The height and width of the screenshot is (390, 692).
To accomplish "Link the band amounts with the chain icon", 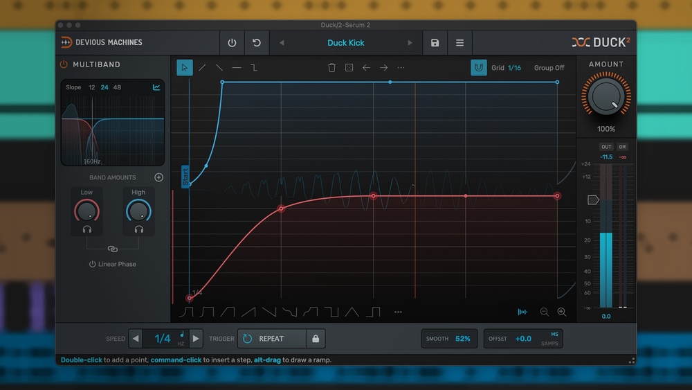I will pyautogui.click(x=113, y=249).
